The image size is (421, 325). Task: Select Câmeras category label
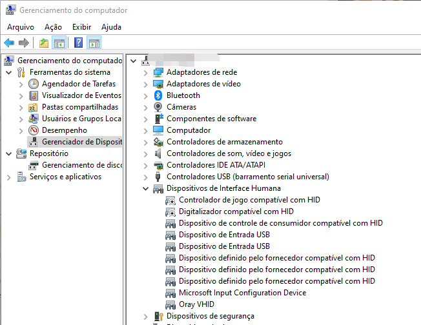(181, 107)
